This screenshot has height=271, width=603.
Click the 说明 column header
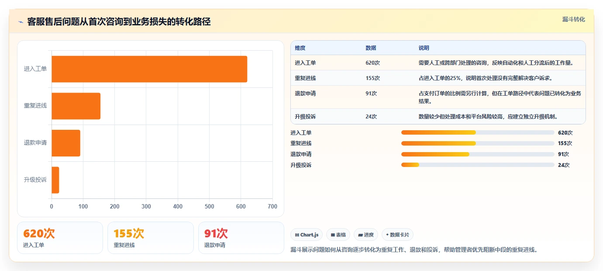coord(424,48)
